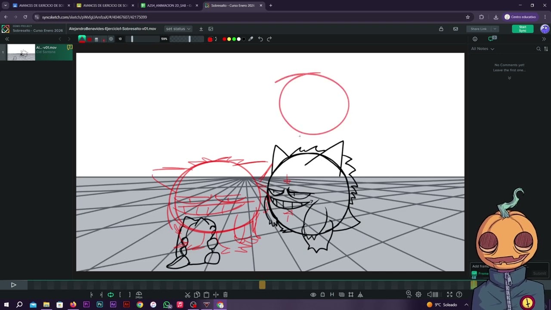Screen dimensions: 551x310
Task: Select the Al...-v01.mov thumbnail
Action: [x=21, y=52]
